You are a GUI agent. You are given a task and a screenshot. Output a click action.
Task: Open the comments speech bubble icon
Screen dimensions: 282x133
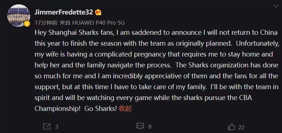[140, 126]
